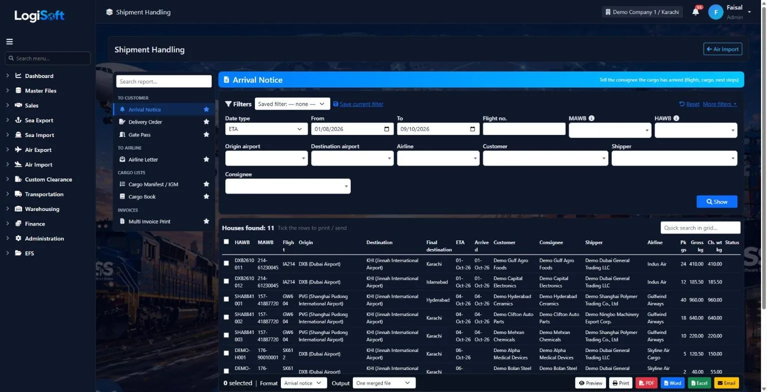Tick the select-all checkbox in grid header
Image resolution: width=767 pixels, height=392 pixels.
(x=226, y=242)
